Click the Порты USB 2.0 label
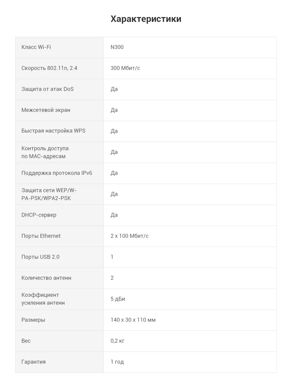 coord(40,257)
